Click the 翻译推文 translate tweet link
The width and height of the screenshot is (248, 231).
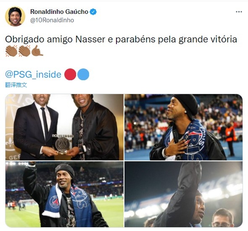pos(16,85)
